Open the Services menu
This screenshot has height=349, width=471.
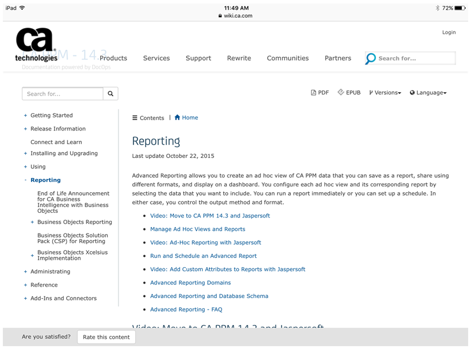[x=156, y=58]
